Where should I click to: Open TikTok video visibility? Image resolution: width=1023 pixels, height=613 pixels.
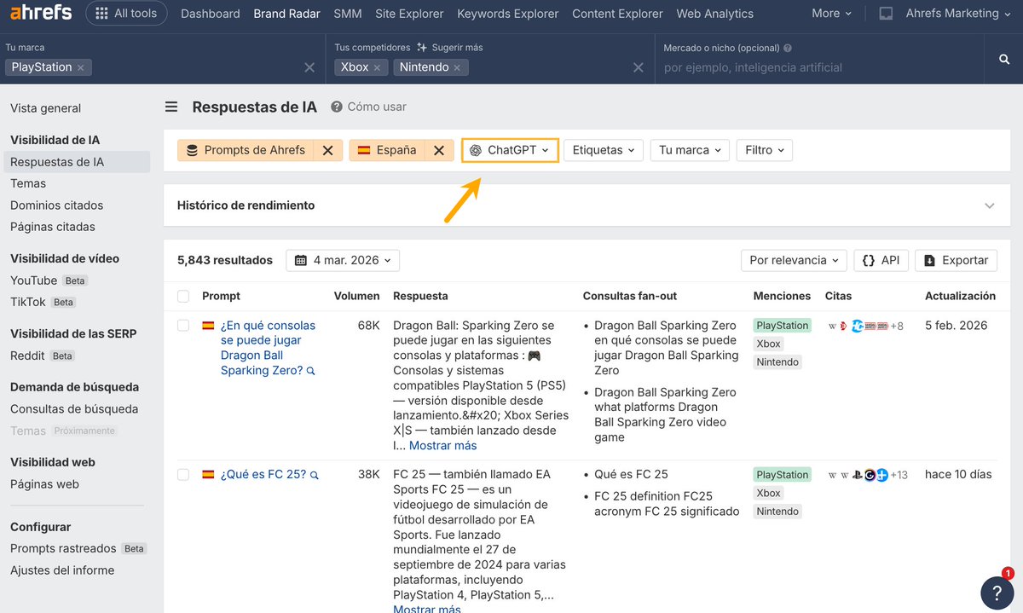click(28, 302)
